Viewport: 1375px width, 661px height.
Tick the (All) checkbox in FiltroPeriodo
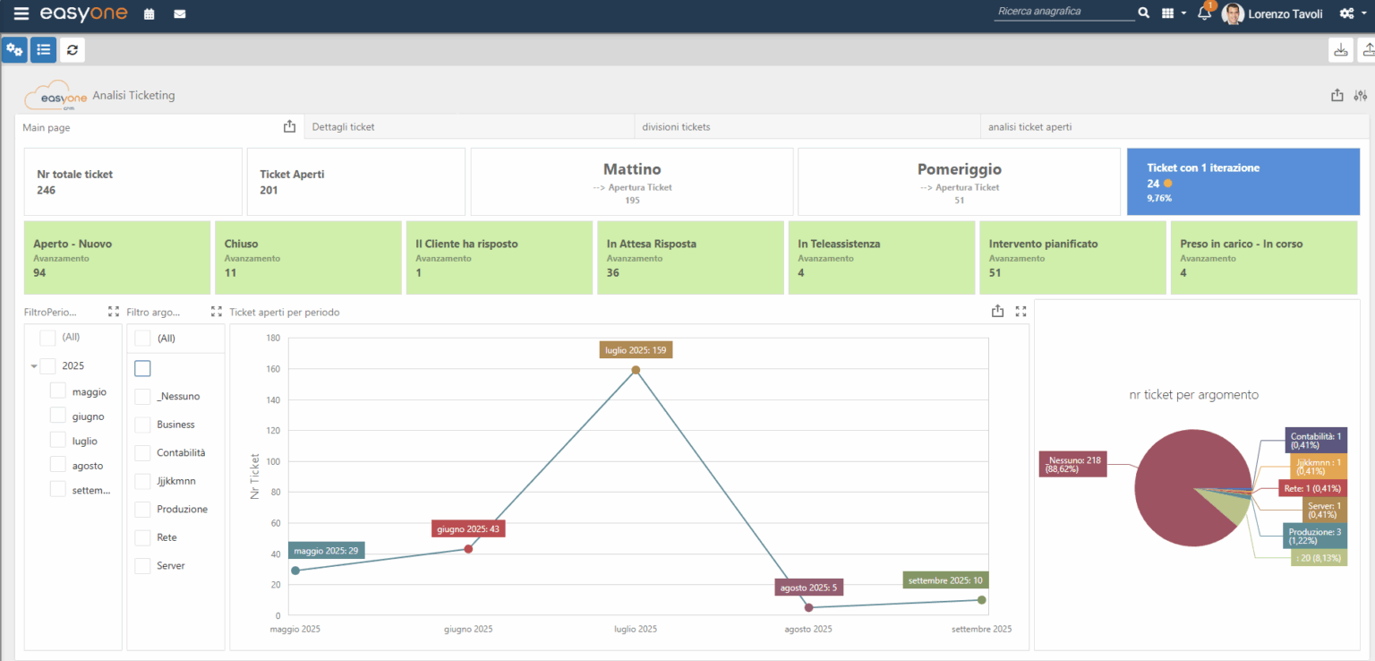tap(47, 338)
